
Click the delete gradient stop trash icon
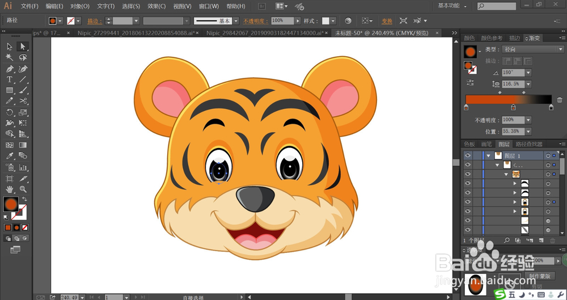(560, 99)
